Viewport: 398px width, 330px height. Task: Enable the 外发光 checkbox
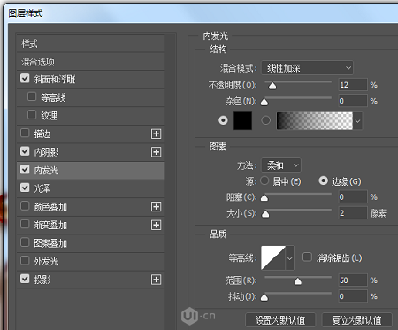pyautogui.click(x=25, y=260)
